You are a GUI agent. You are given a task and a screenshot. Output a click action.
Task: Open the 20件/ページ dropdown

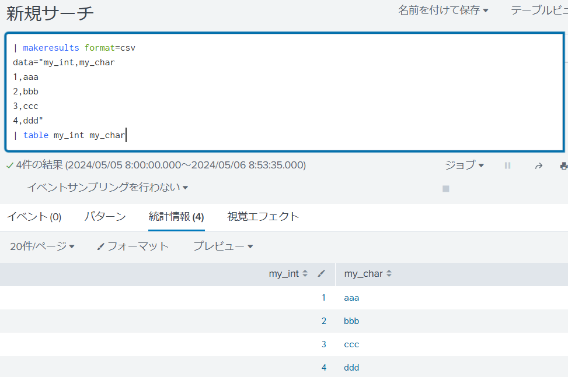tap(42, 246)
